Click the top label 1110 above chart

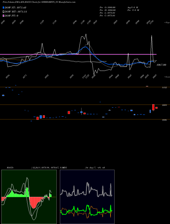coord(54,22)
